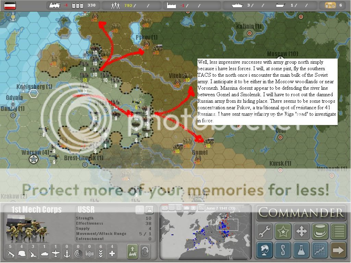
Task: Open the wrench options button
Action: click(x=264, y=232)
